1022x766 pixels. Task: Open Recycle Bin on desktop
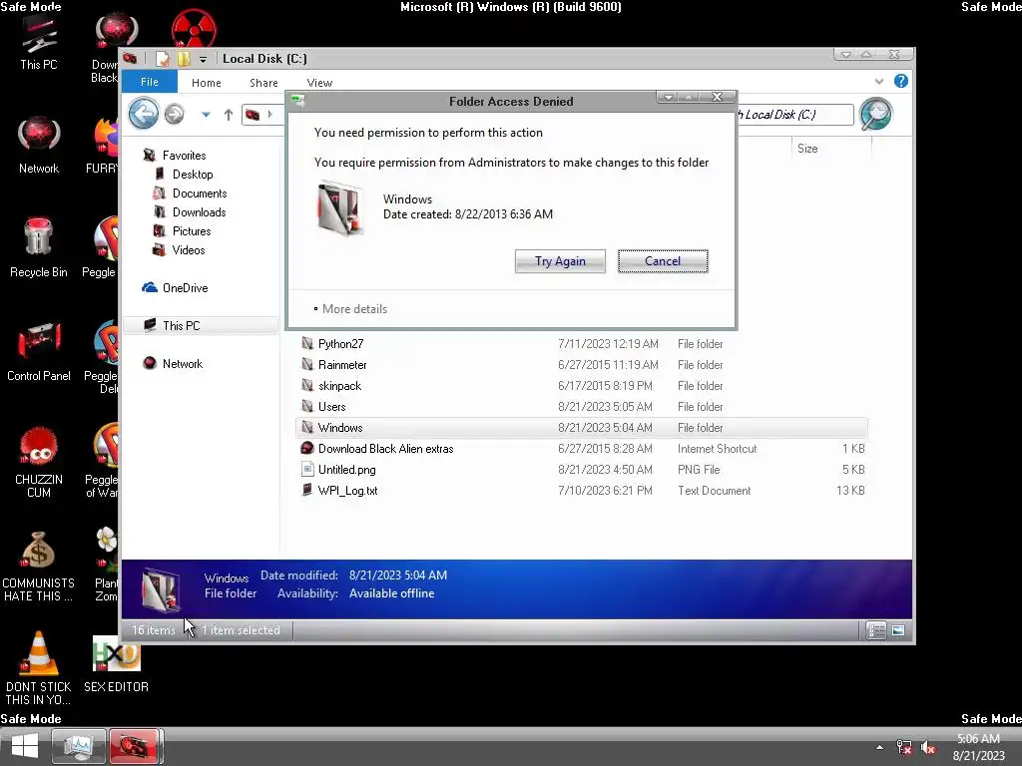[x=39, y=247]
